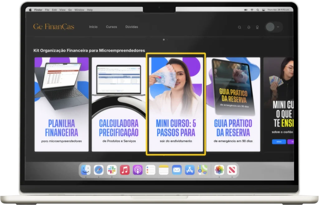Image resolution: width=319 pixels, height=205 pixels.
Task: Open the Cursos navigation tab
Action: (111, 27)
